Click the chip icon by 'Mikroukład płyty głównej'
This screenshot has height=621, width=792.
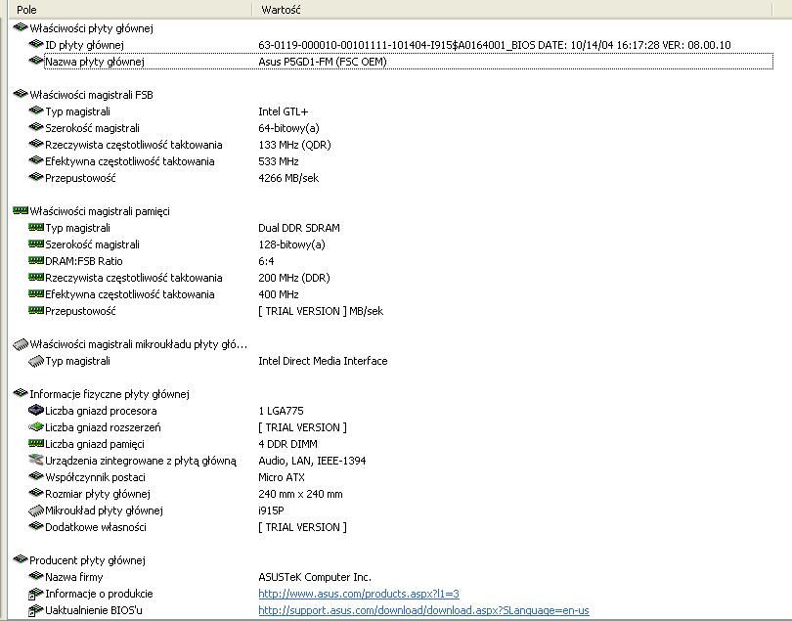(x=36, y=510)
